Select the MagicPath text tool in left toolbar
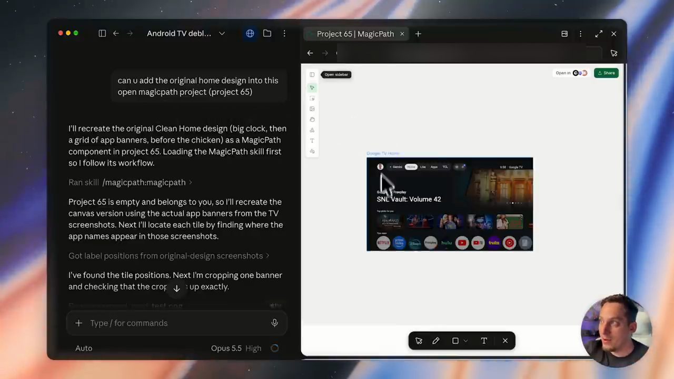The width and height of the screenshot is (674, 379). click(312, 141)
